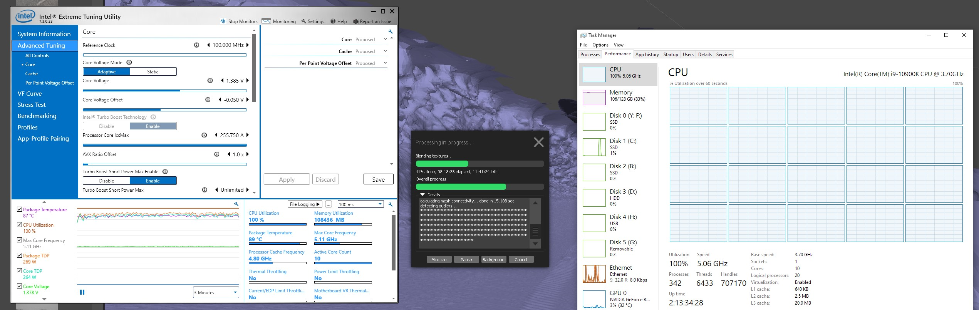
Task: Click Minimize button in processing dialog
Action: 439,260
